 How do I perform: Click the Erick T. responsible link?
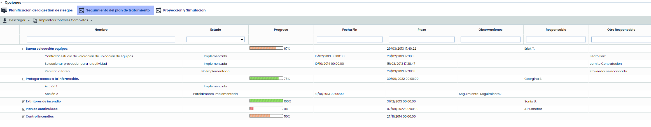click(x=529, y=49)
